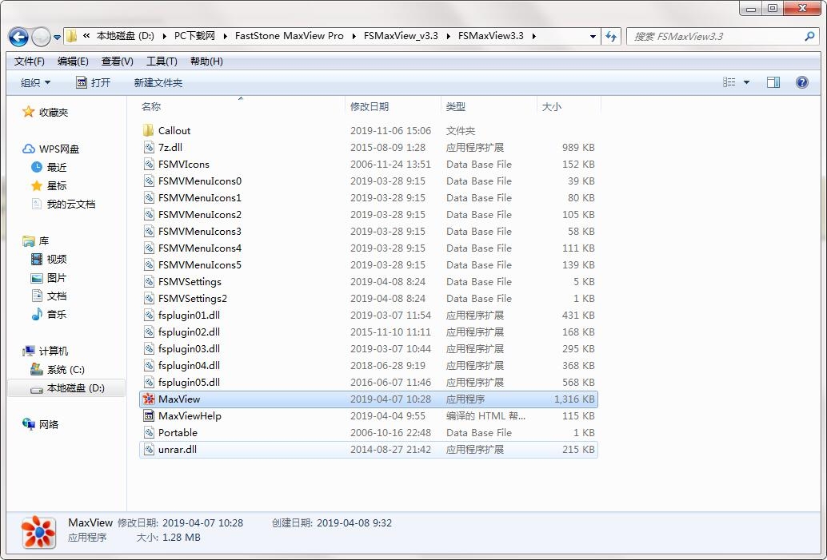Click FastStone MaxView Pro path segment
Viewport: 827px width, 560px height.
click(289, 36)
